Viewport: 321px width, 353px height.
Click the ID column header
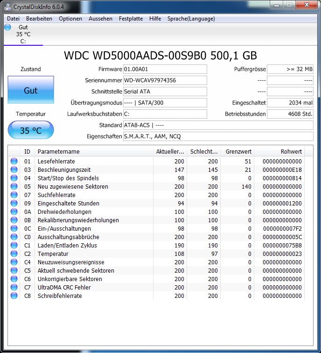[27, 151]
